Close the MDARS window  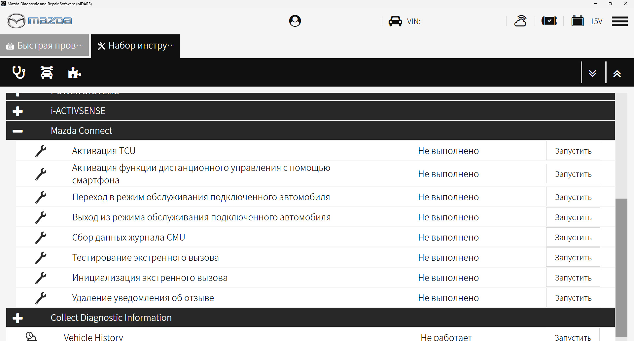pyautogui.click(x=626, y=4)
